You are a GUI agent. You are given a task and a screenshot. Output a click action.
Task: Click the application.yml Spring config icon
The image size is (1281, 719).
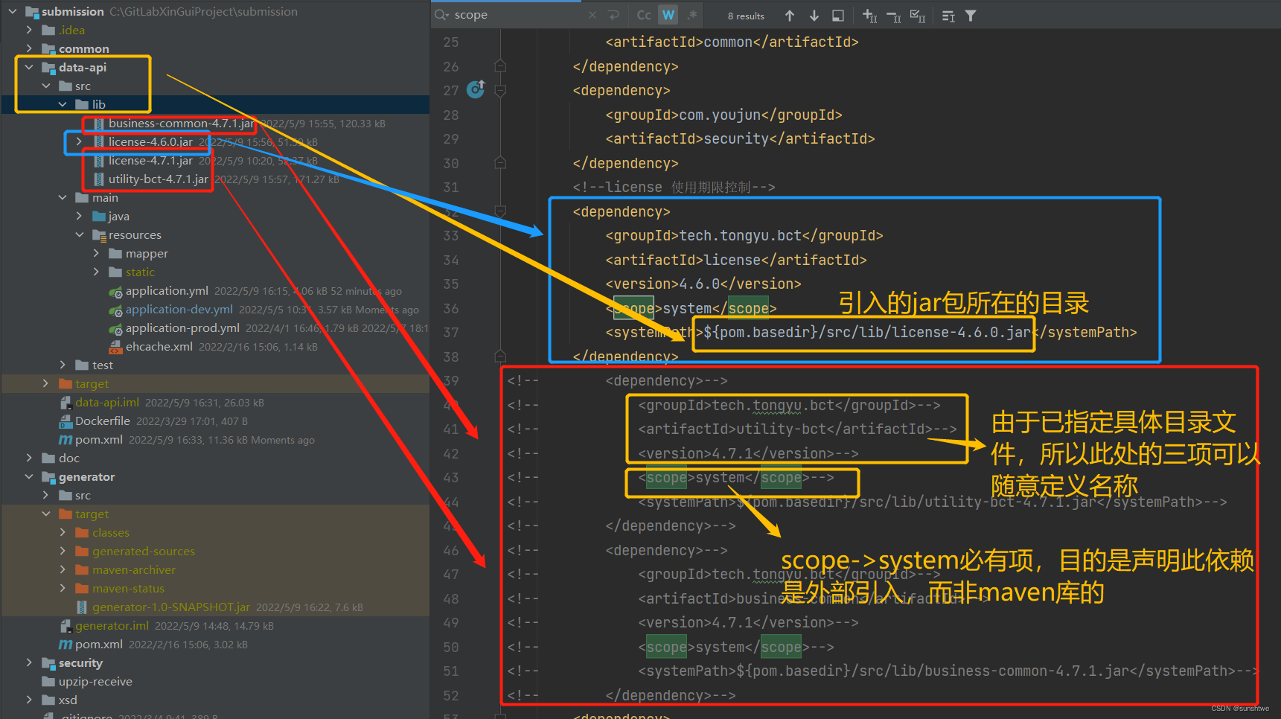click(x=115, y=291)
